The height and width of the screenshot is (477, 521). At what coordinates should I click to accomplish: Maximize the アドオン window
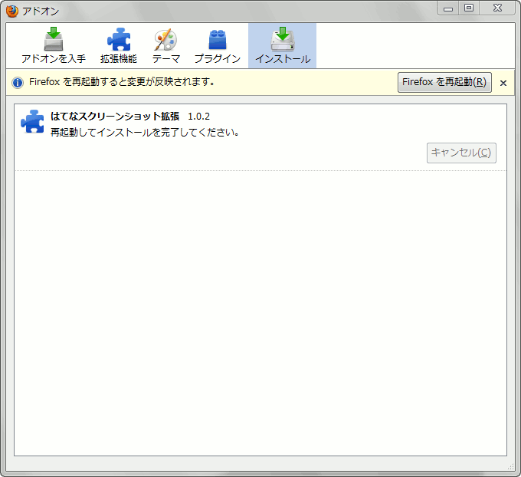pos(469,8)
